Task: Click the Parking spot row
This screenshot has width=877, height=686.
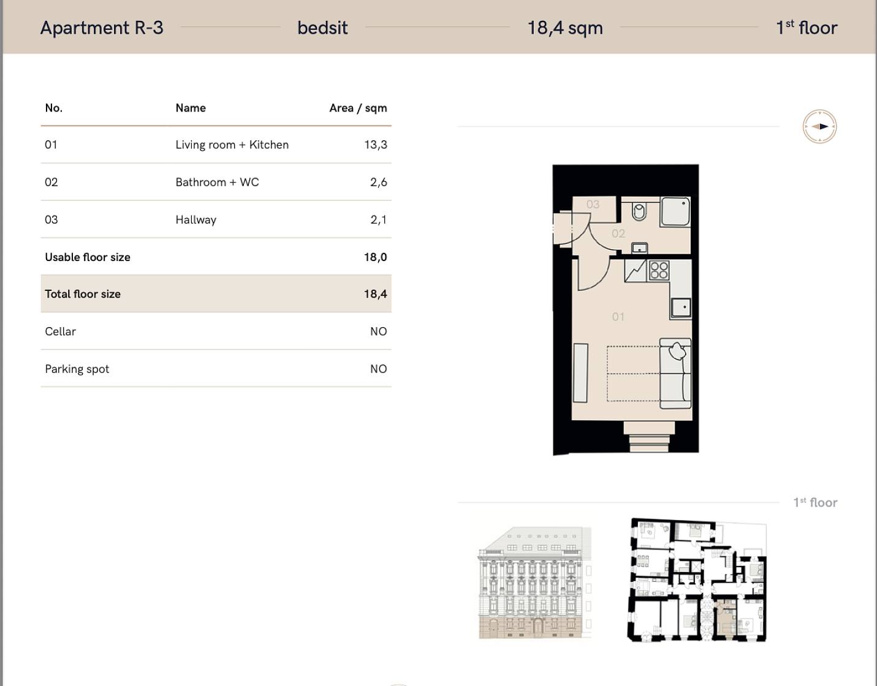Action: click(x=216, y=369)
